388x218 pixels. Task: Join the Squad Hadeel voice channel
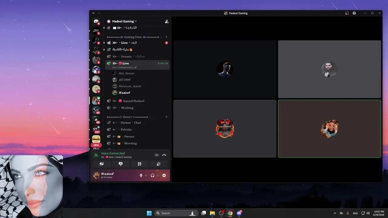(x=137, y=101)
